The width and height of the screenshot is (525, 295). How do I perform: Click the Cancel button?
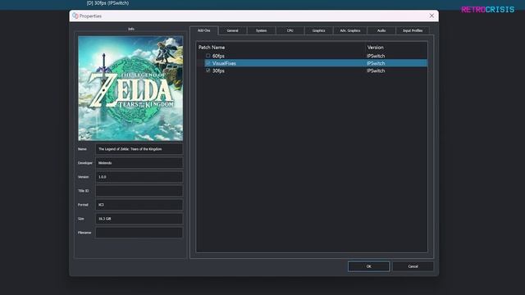(x=413, y=266)
